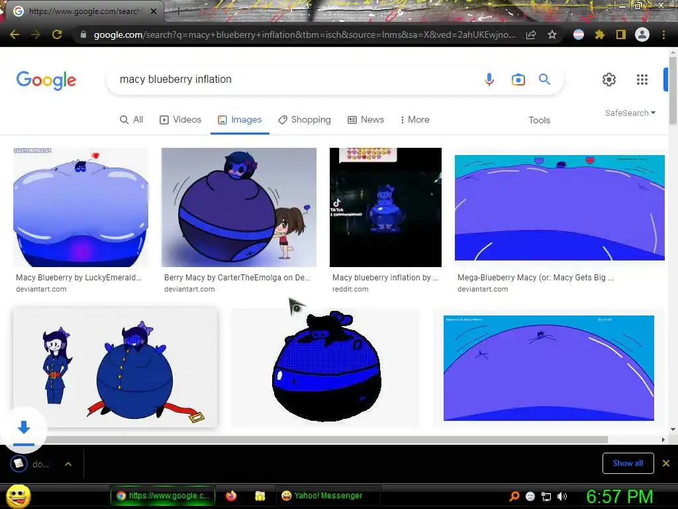Open the Tools options
This screenshot has height=509, width=678.
pyautogui.click(x=539, y=120)
